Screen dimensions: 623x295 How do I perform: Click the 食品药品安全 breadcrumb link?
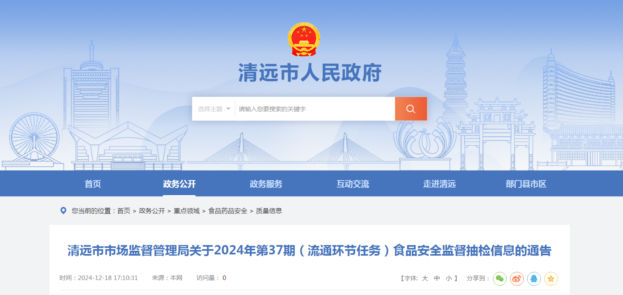(228, 211)
